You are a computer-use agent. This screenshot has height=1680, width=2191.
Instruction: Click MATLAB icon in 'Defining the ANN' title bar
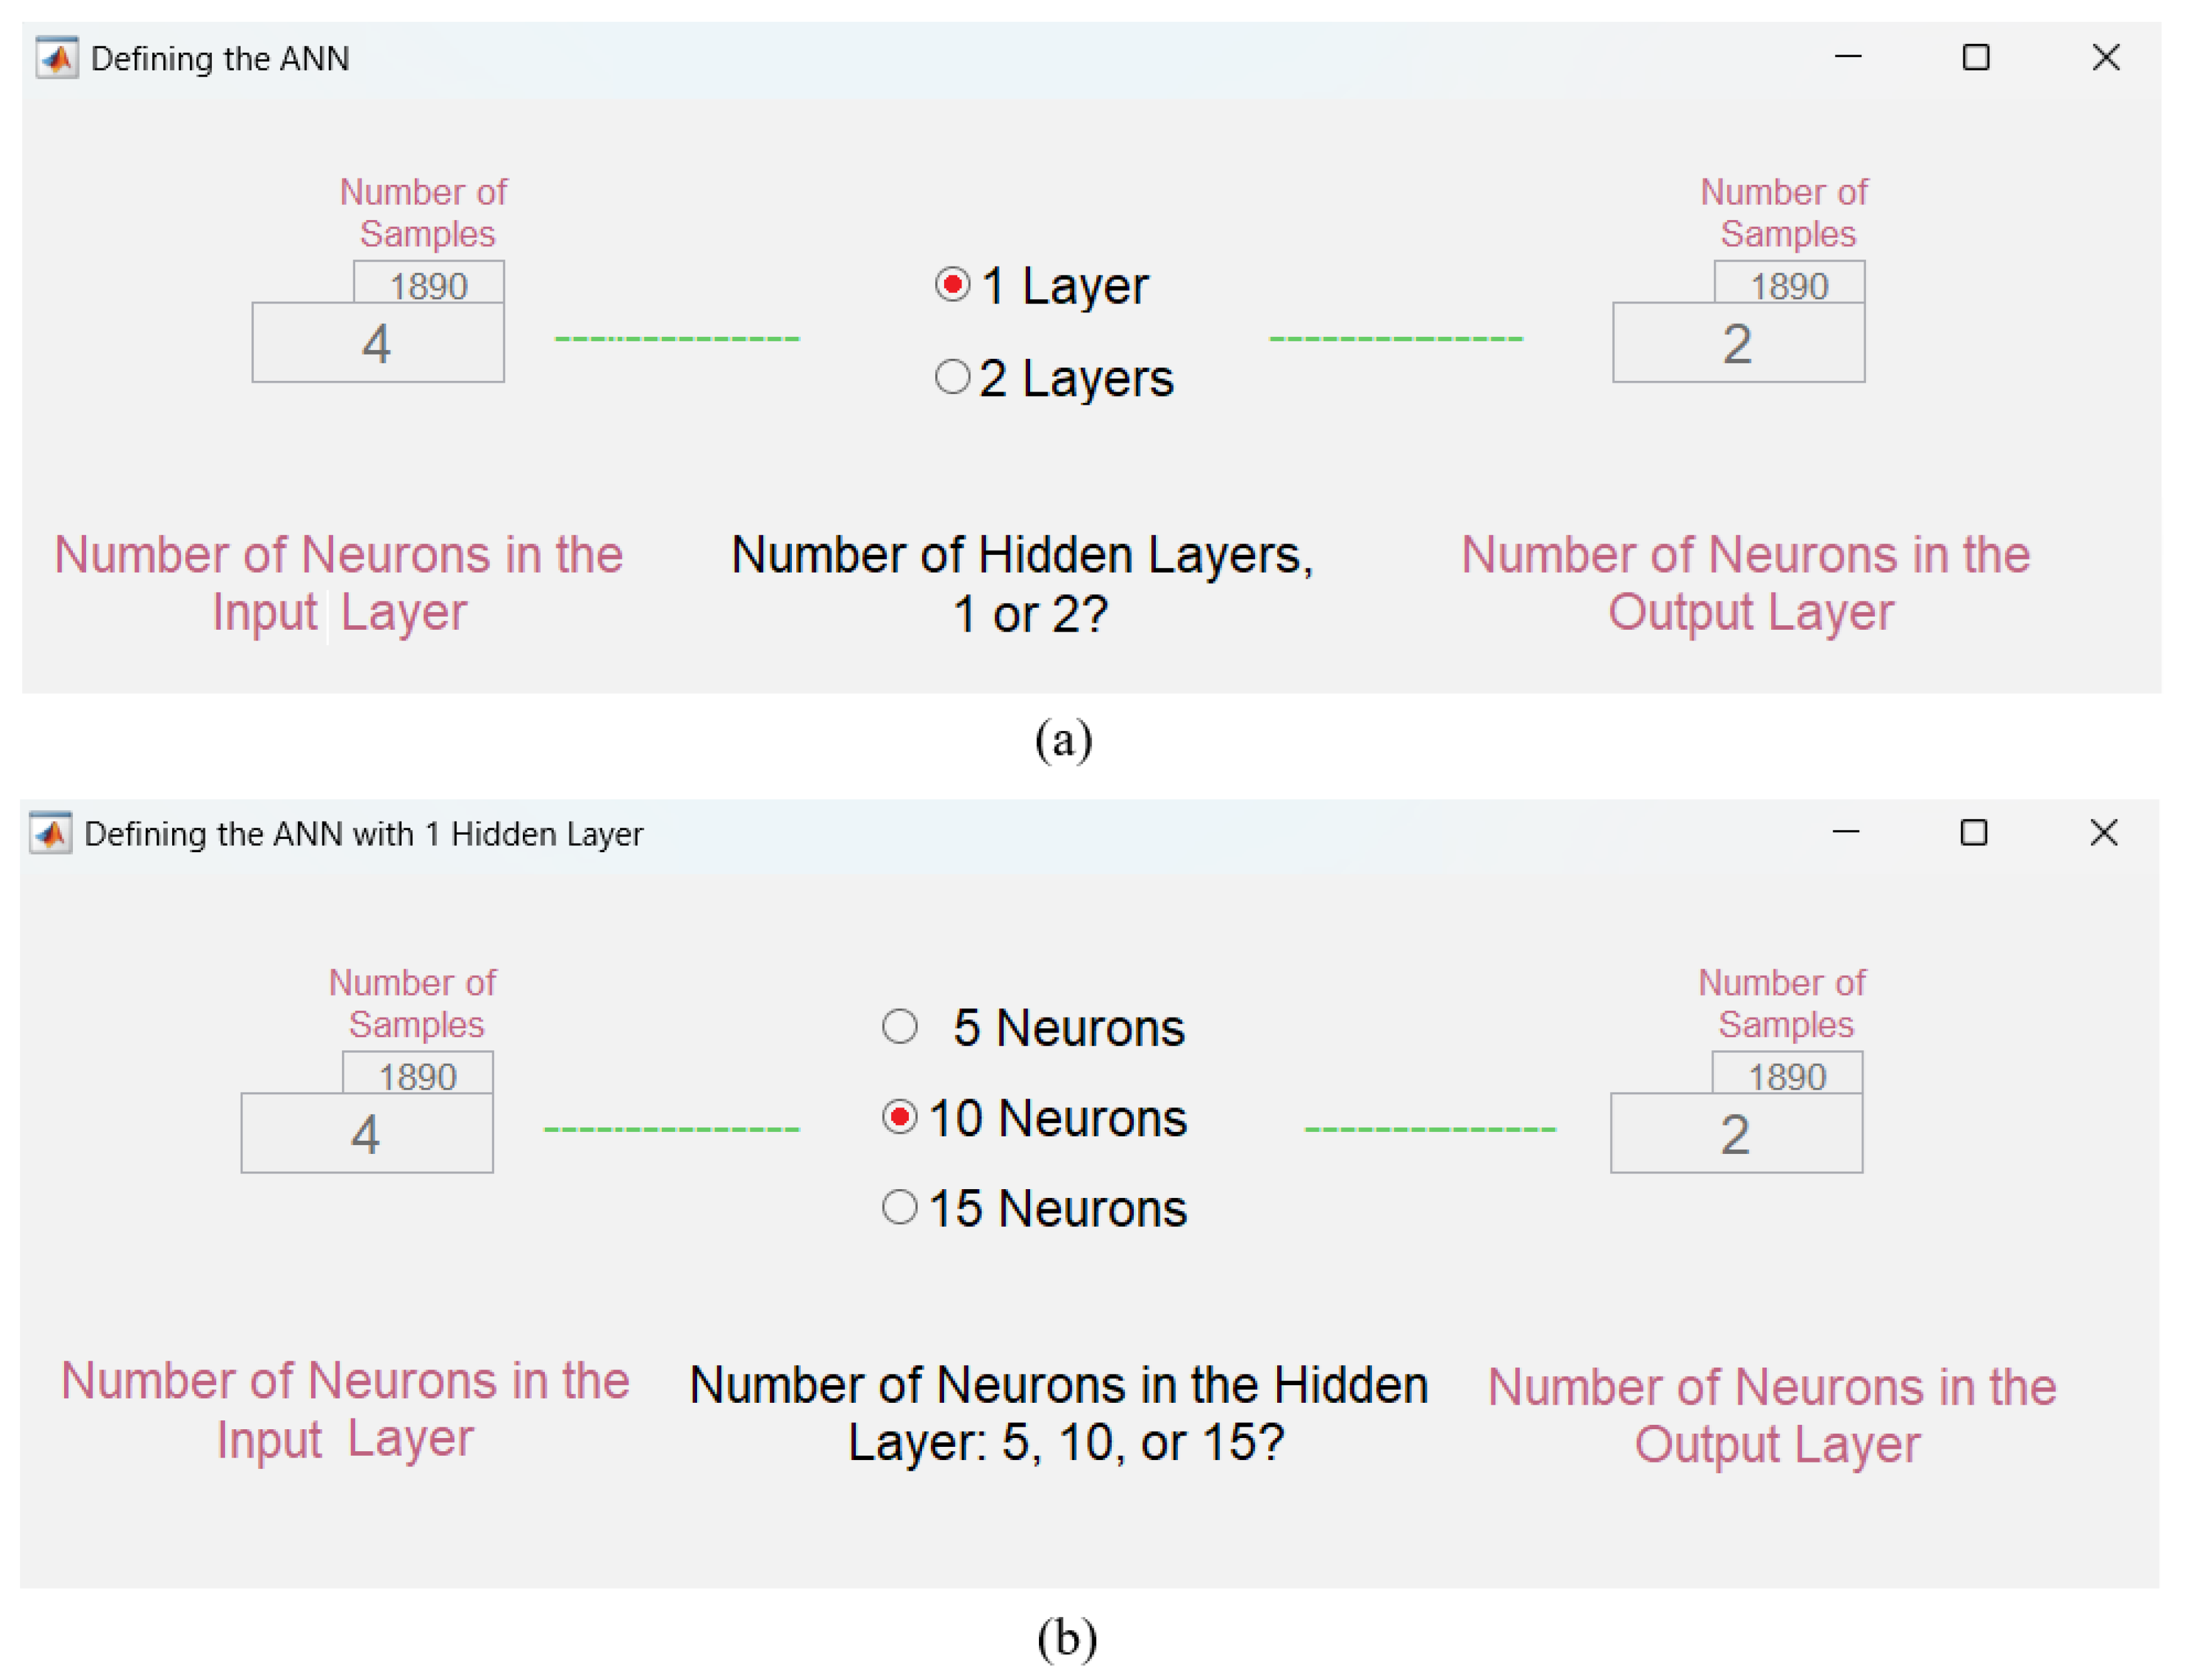[x=57, y=58]
